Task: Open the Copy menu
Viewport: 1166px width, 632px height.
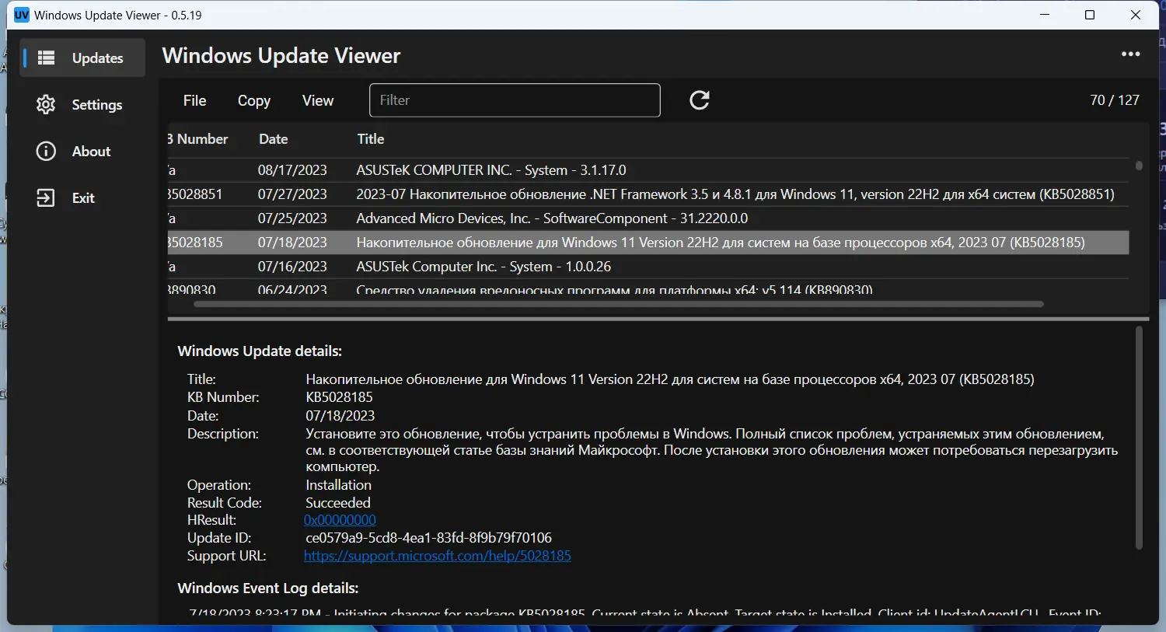Action: (254, 101)
